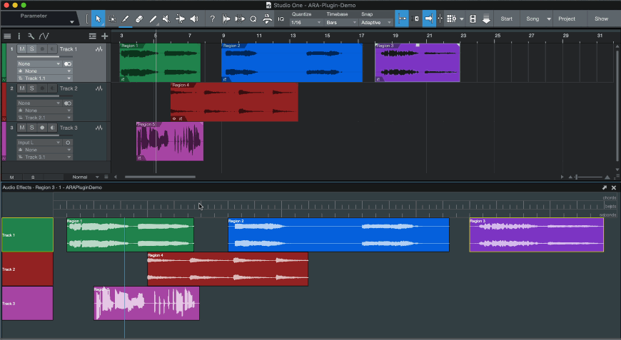Select the Mute tool in the toolbar
The height and width of the screenshot is (340, 621).
pyautogui.click(x=166, y=19)
